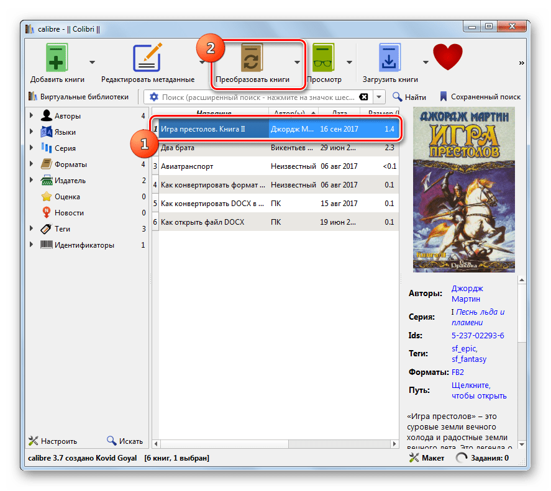Click the sf_epic tag link
Viewport: 551px width, 491px height.
pos(464,348)
